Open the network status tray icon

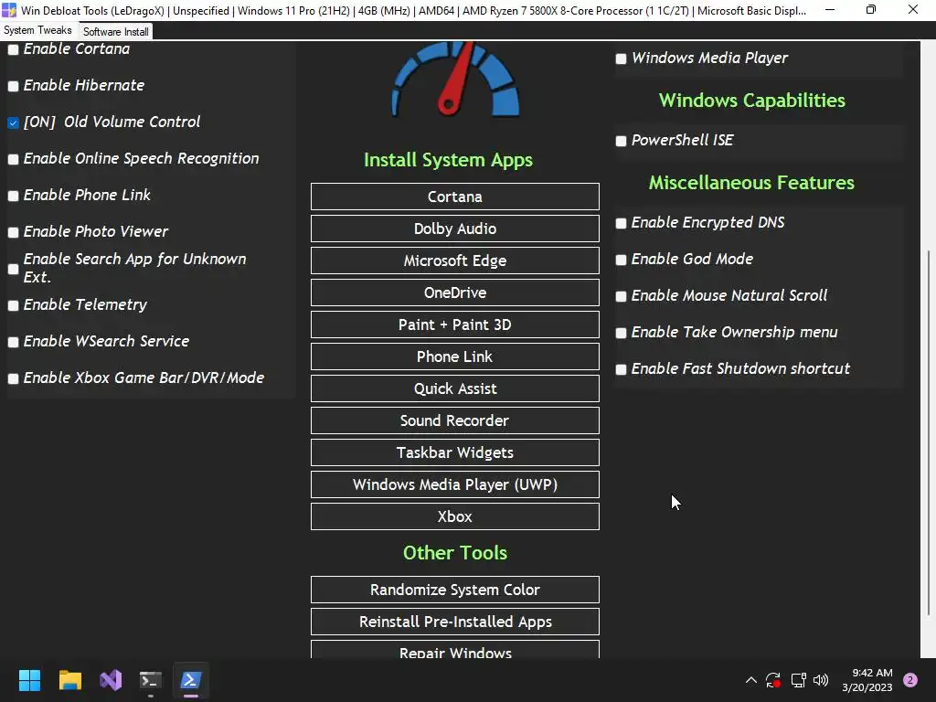(798, 680)
